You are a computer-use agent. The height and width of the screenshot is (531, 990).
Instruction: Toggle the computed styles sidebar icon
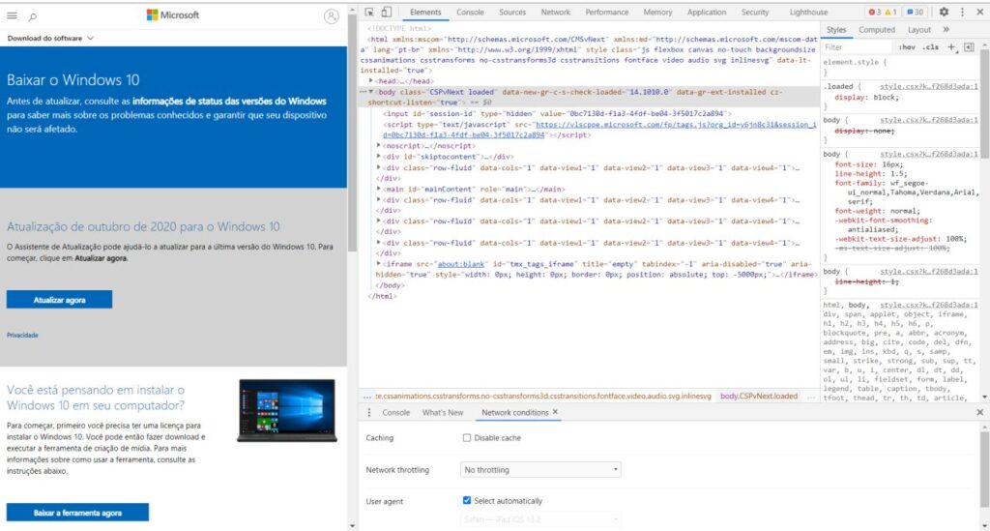[969, 46]
